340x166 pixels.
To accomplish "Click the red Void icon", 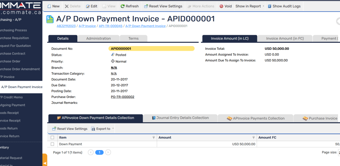I will 221,6.
